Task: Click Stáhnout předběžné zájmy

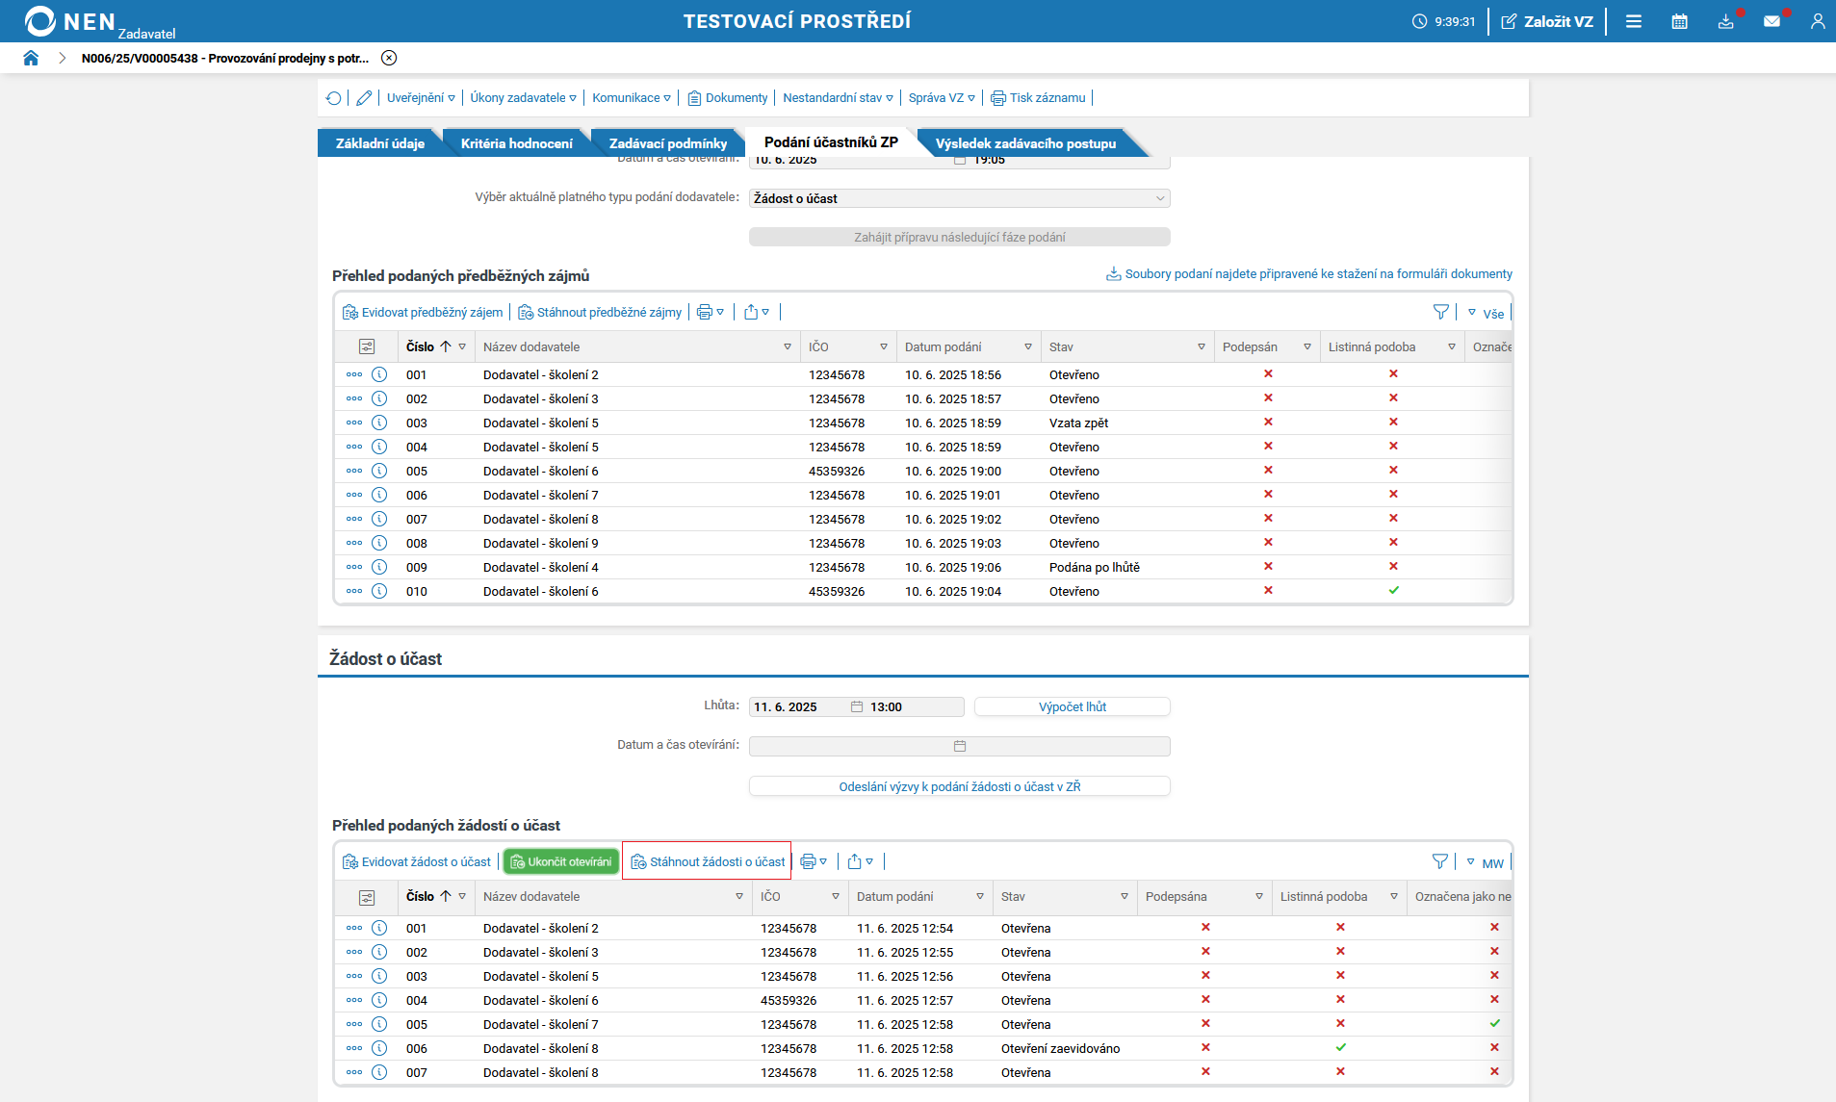Action: 600,313
